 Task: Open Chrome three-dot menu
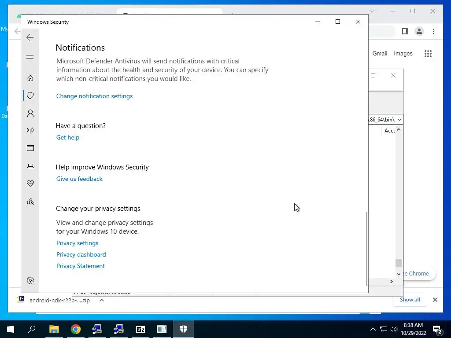point(433,31)
